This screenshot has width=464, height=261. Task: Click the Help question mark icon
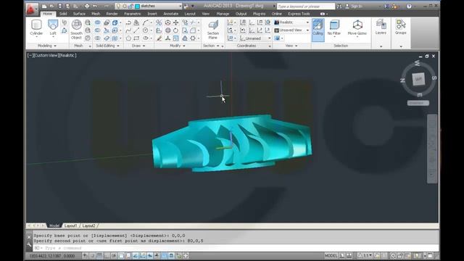(x=409, y=7)
